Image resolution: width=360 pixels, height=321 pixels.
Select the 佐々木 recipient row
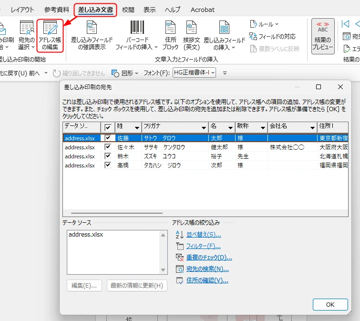206,147
